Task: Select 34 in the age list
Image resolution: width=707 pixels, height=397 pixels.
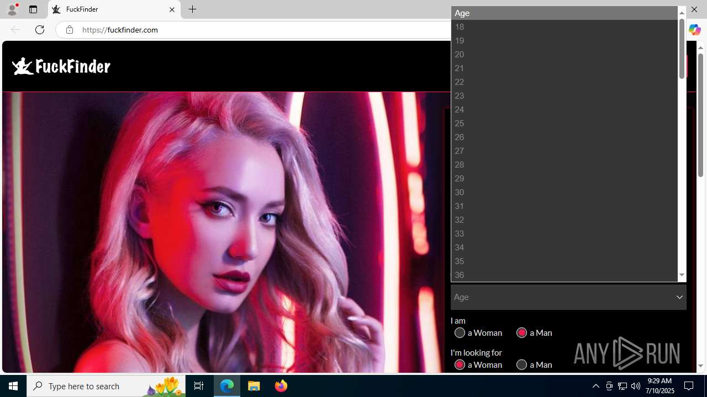Action: [564, 247]
